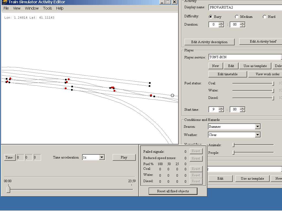Open the Time acceleration dropdown
The height and width of the screenshot is (211, 282).
[x=102, y=157]
